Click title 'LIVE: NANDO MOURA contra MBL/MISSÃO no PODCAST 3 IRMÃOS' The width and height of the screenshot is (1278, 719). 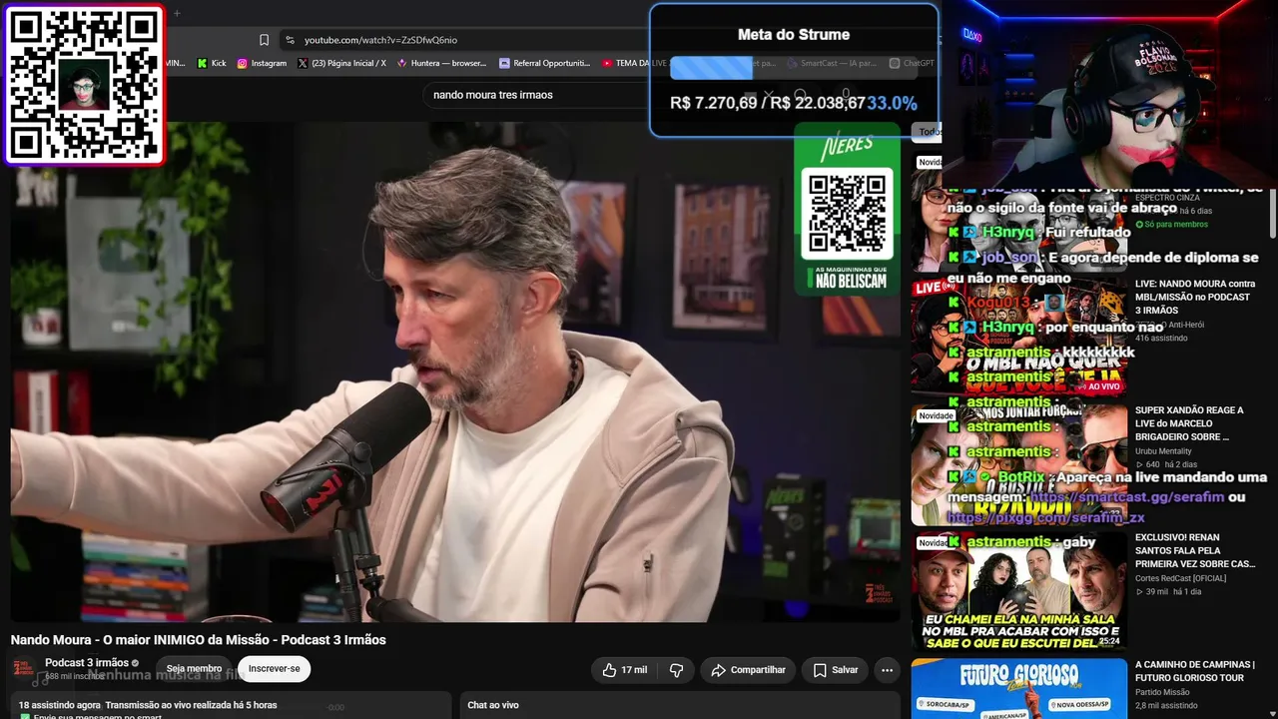[1194, 297]
